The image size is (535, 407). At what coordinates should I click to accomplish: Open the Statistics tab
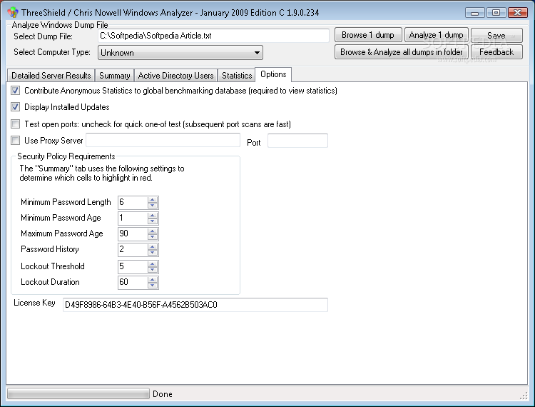pyautogui.click(x=237, y=76)
